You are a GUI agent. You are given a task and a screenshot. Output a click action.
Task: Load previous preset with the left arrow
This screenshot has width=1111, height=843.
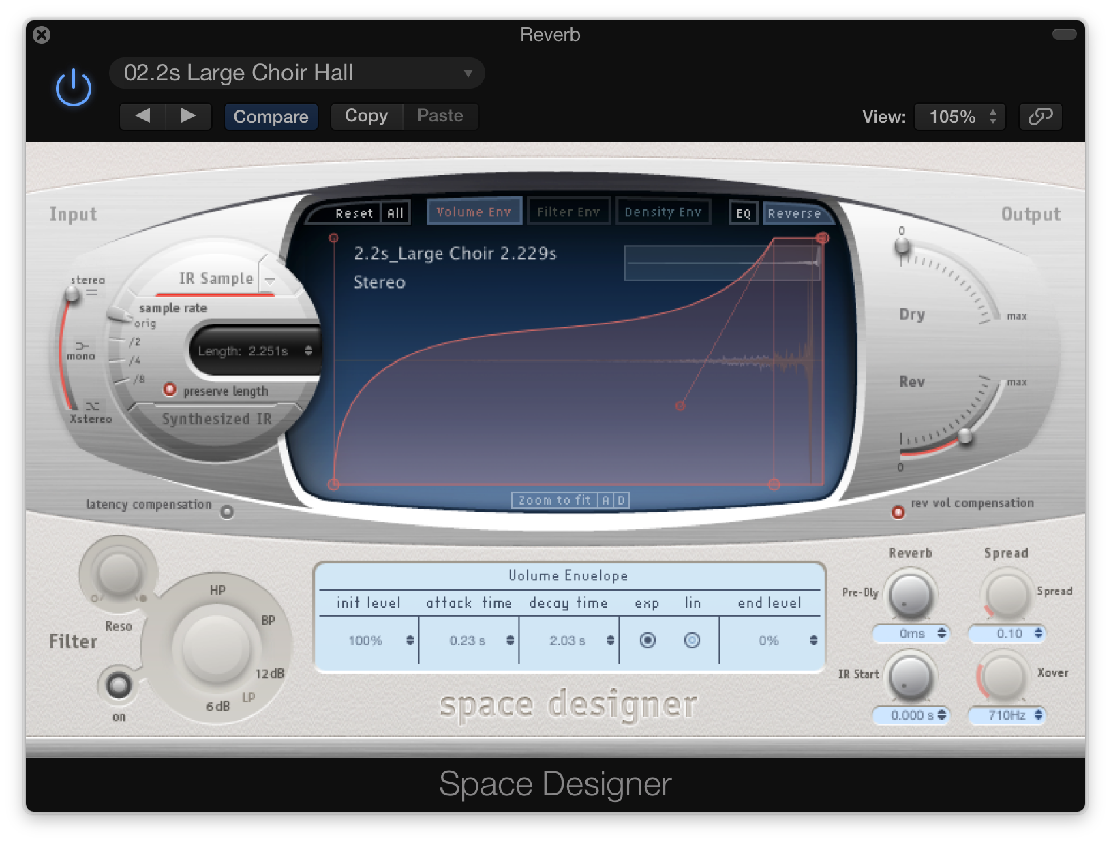pos(142,116)
